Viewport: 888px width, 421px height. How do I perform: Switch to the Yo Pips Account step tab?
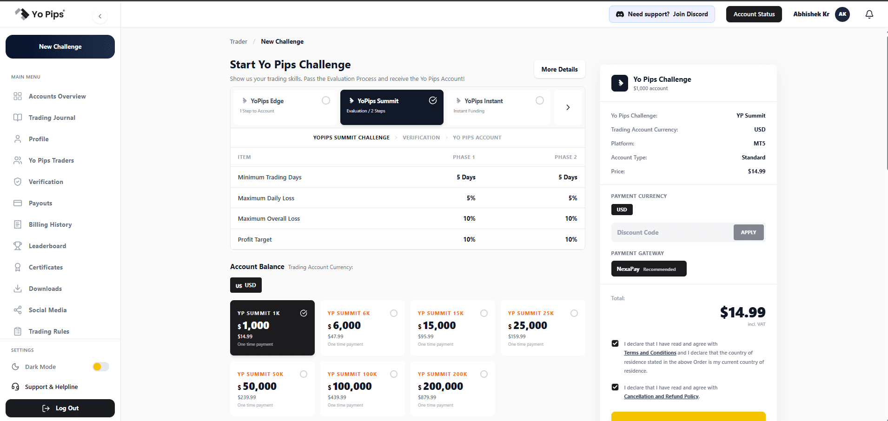click(x=477, y=138)
